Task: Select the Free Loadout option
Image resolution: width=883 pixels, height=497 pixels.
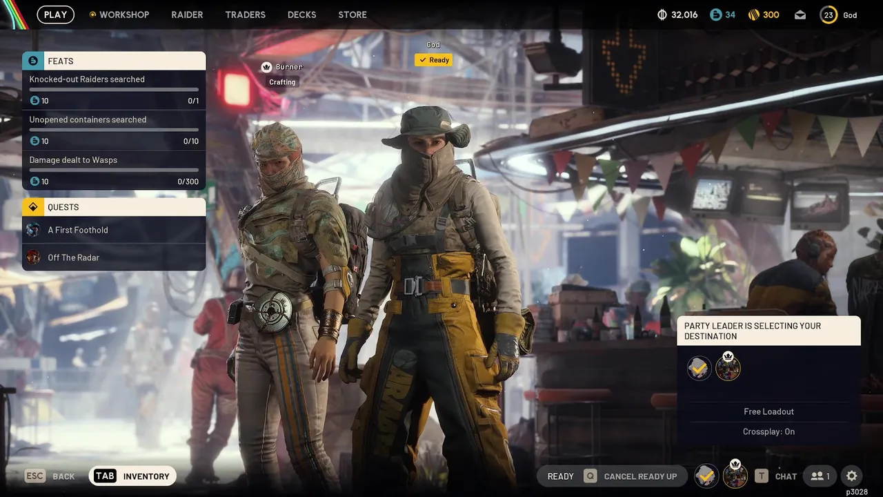Action: [x=769, y=411]
